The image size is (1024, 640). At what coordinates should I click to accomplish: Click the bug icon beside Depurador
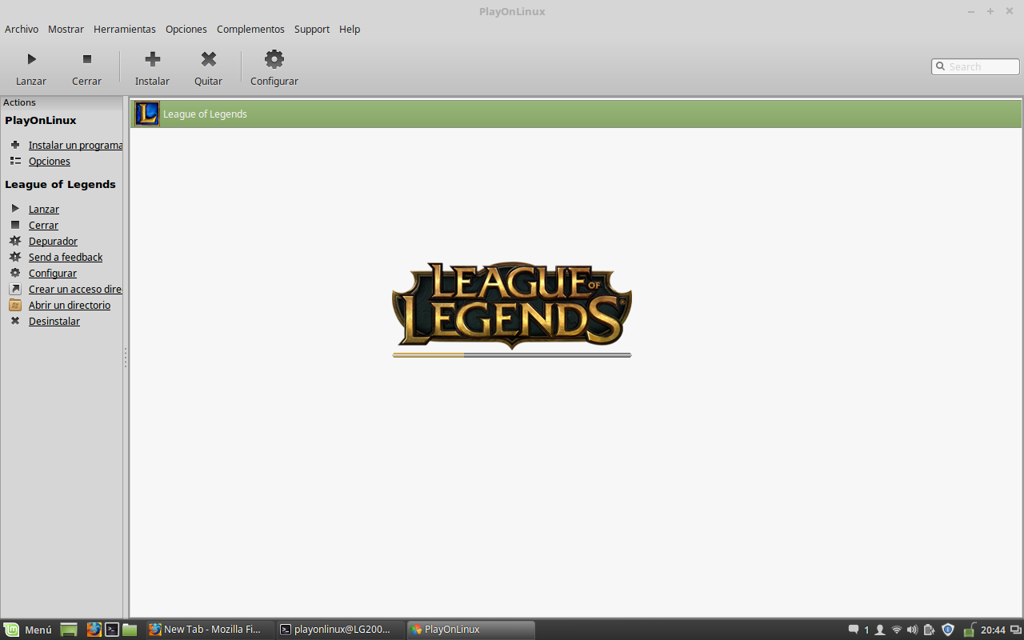(x=15, y=241)
